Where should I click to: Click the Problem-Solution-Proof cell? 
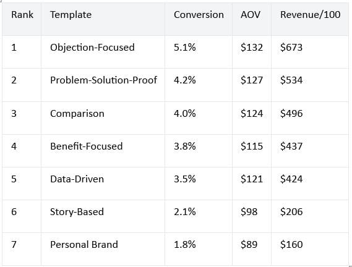103,80
